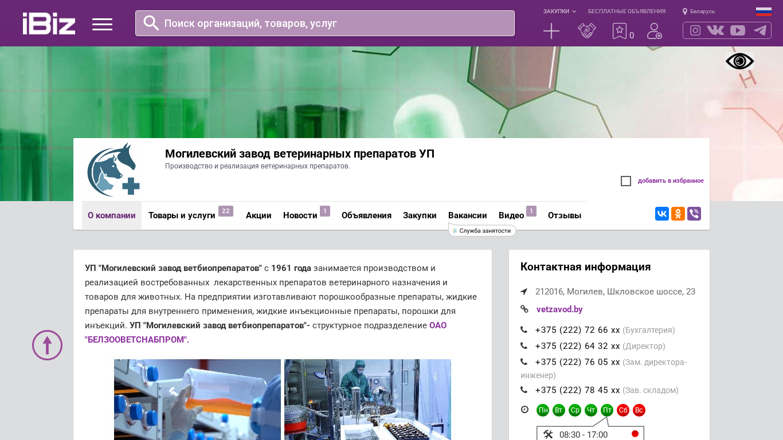Viewport: 783px width, 440px height.
Task: Toggle the accessibility eye icon
Action: pyautogui.click(x=739, y=61)
